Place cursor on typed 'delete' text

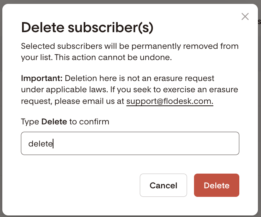pyautogui.click(x=40, y=144)
